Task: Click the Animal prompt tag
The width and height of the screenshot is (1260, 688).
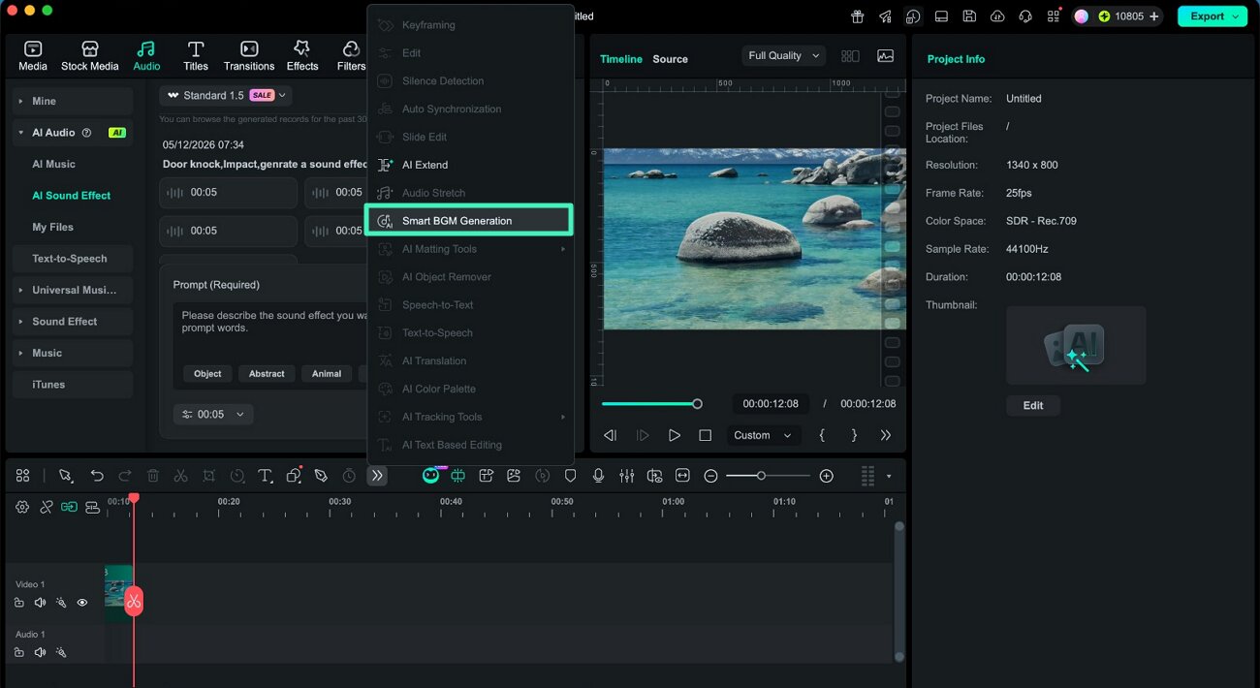Action: [x=327, y=373]
